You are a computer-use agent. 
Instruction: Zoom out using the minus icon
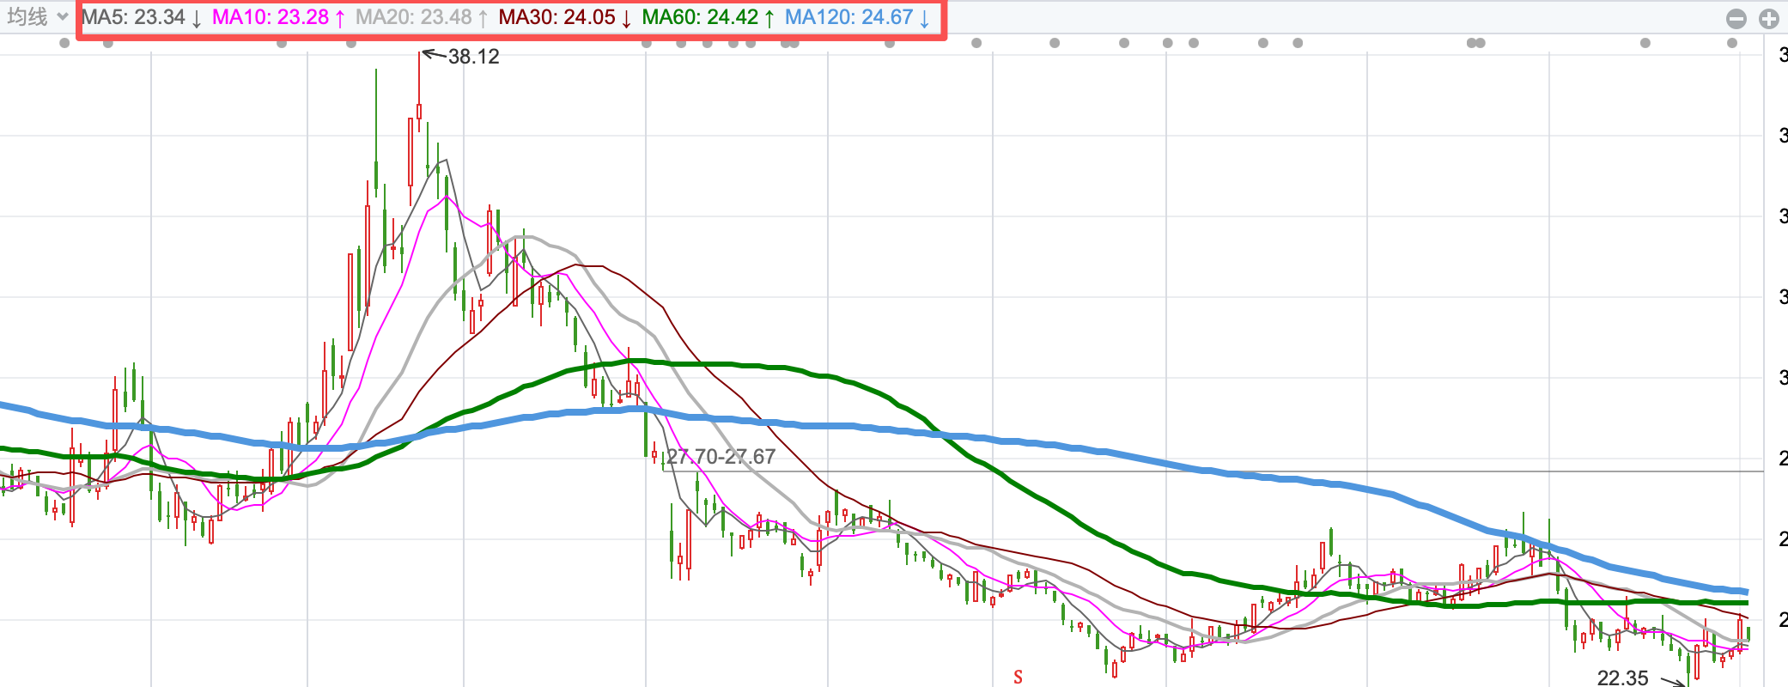1736,19
